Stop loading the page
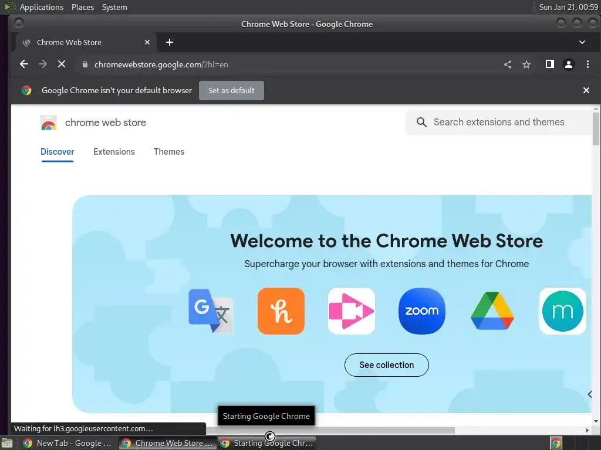The image size is (601, 450). tap(62, 64)
